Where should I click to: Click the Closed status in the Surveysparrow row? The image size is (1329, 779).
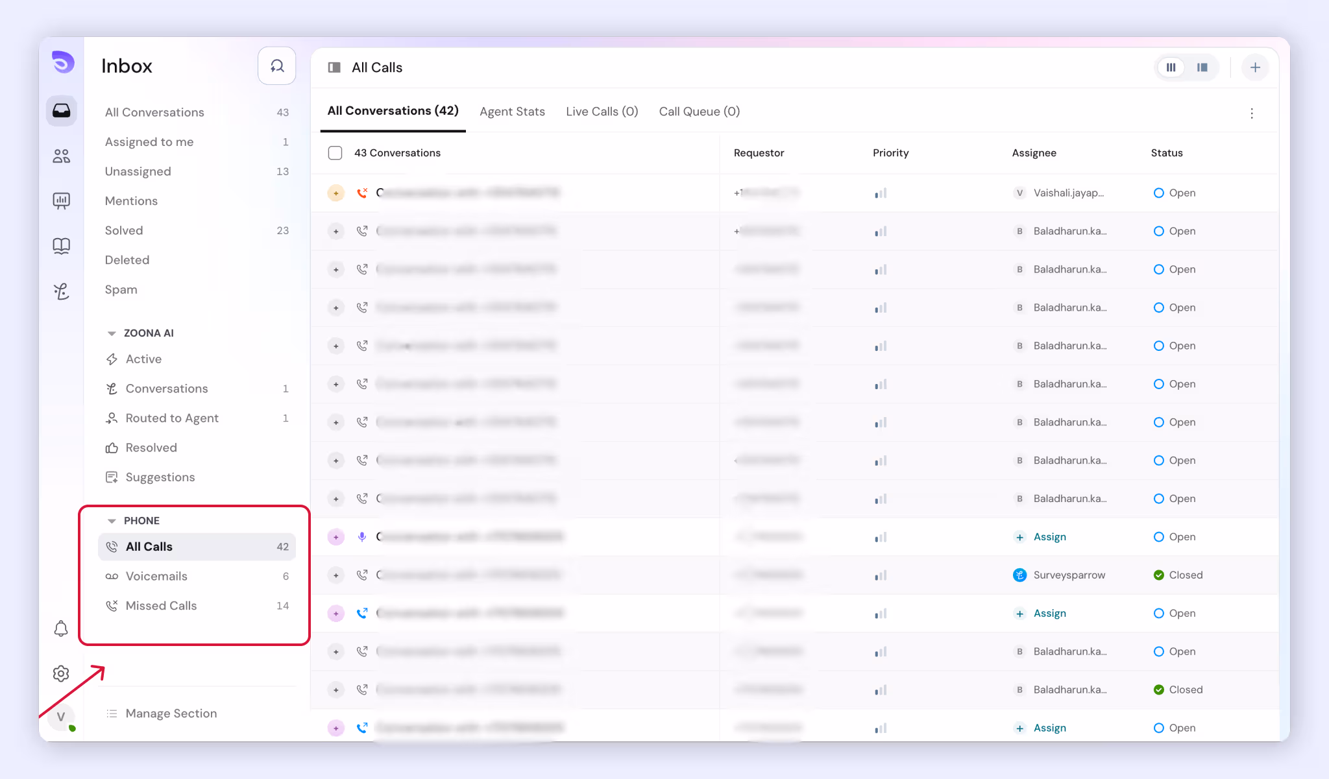click(1178, 575)
